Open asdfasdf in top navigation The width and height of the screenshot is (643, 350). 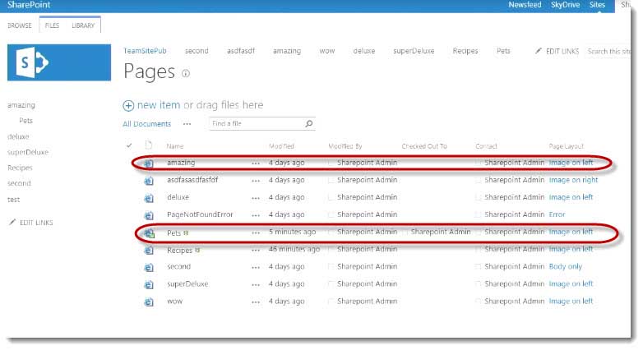(x=241, y=51)
